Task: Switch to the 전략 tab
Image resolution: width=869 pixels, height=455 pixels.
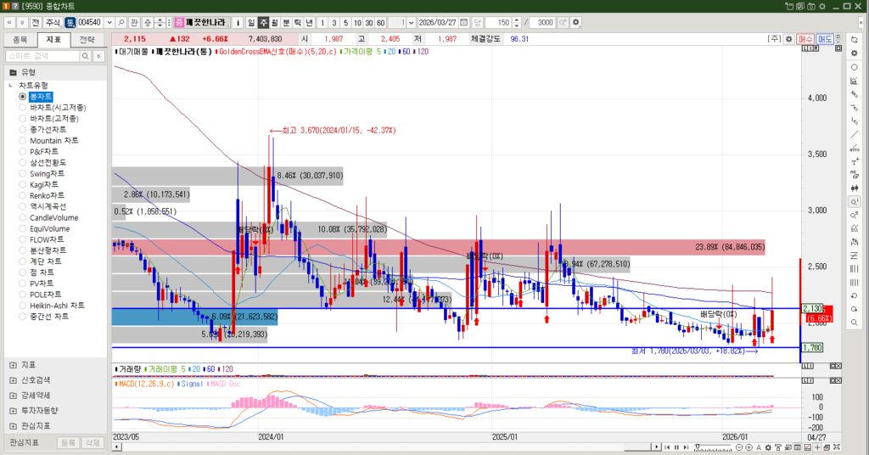Action: point(87,39)
